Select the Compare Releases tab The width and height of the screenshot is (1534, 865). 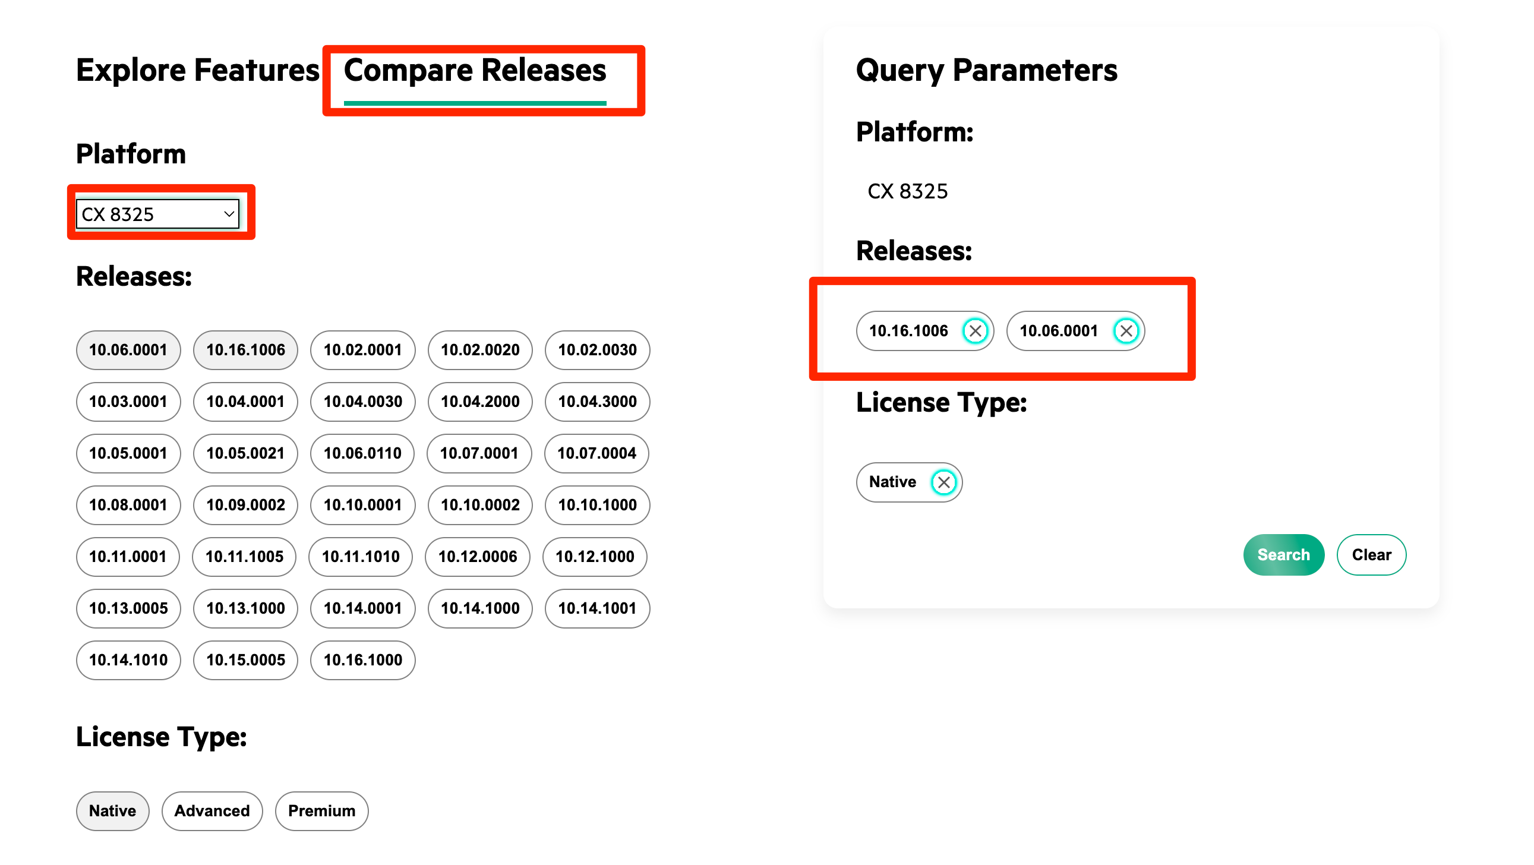tap(475, 70)
